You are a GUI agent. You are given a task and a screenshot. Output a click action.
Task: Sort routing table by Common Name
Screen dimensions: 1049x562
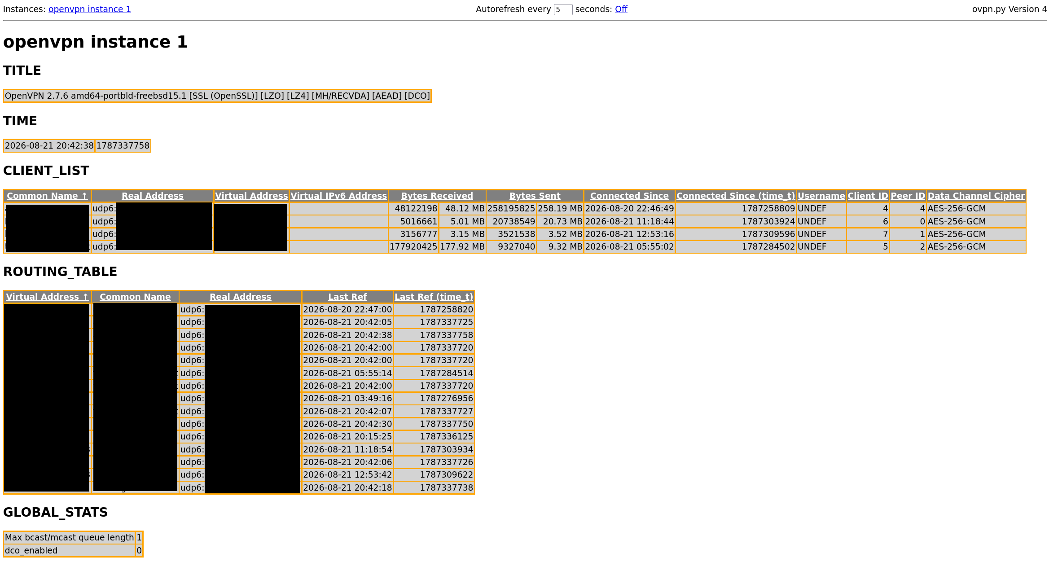coord(135,297)
